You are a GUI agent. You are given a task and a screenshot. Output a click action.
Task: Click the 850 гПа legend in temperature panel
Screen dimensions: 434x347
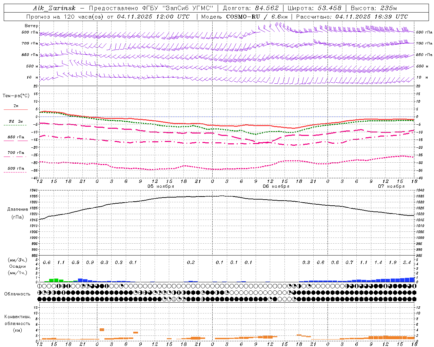pos(16,137)
